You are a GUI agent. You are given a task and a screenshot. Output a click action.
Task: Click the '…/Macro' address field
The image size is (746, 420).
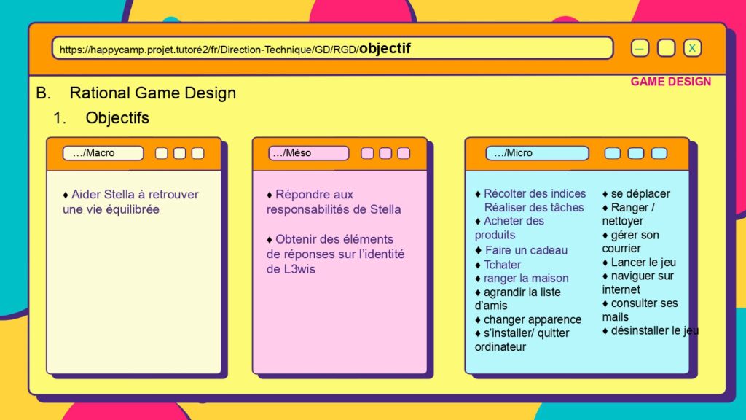[103, 153]
